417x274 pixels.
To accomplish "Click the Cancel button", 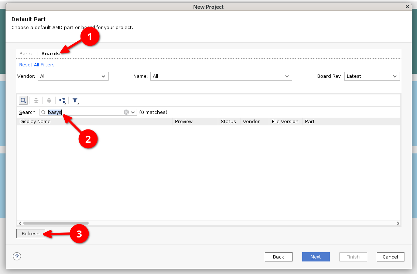I will coord(390,257).
